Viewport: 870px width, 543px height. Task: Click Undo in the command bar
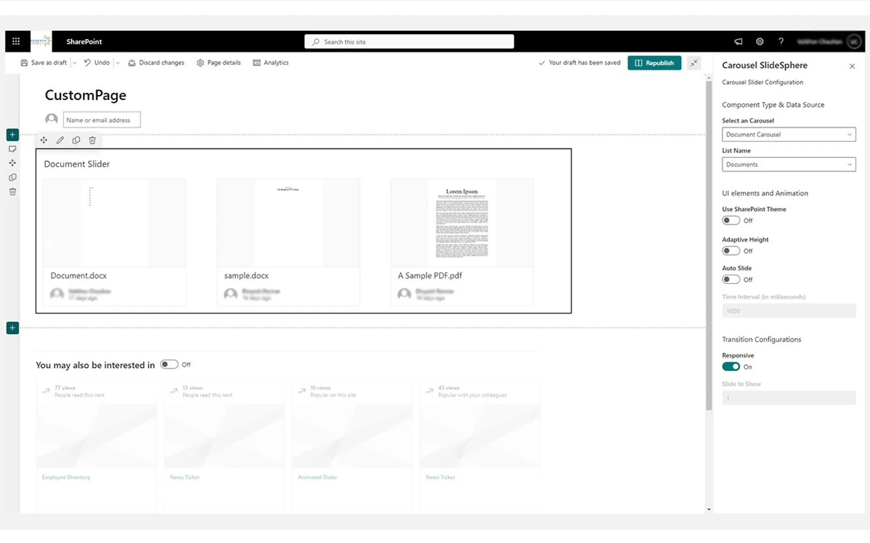pyautogui.click(x=97, y=63)
